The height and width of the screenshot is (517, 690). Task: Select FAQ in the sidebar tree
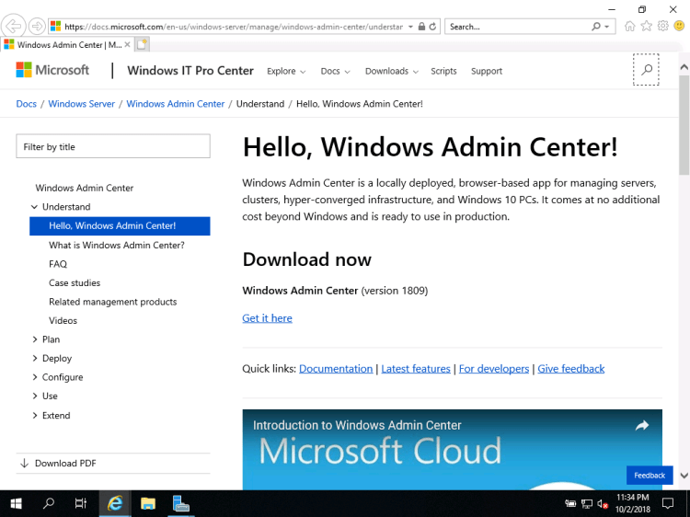[58, 264]
